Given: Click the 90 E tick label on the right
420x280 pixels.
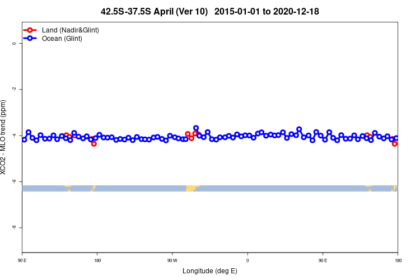Looking at the screenshot, I should pyautogui.click(x=323, y=260).
